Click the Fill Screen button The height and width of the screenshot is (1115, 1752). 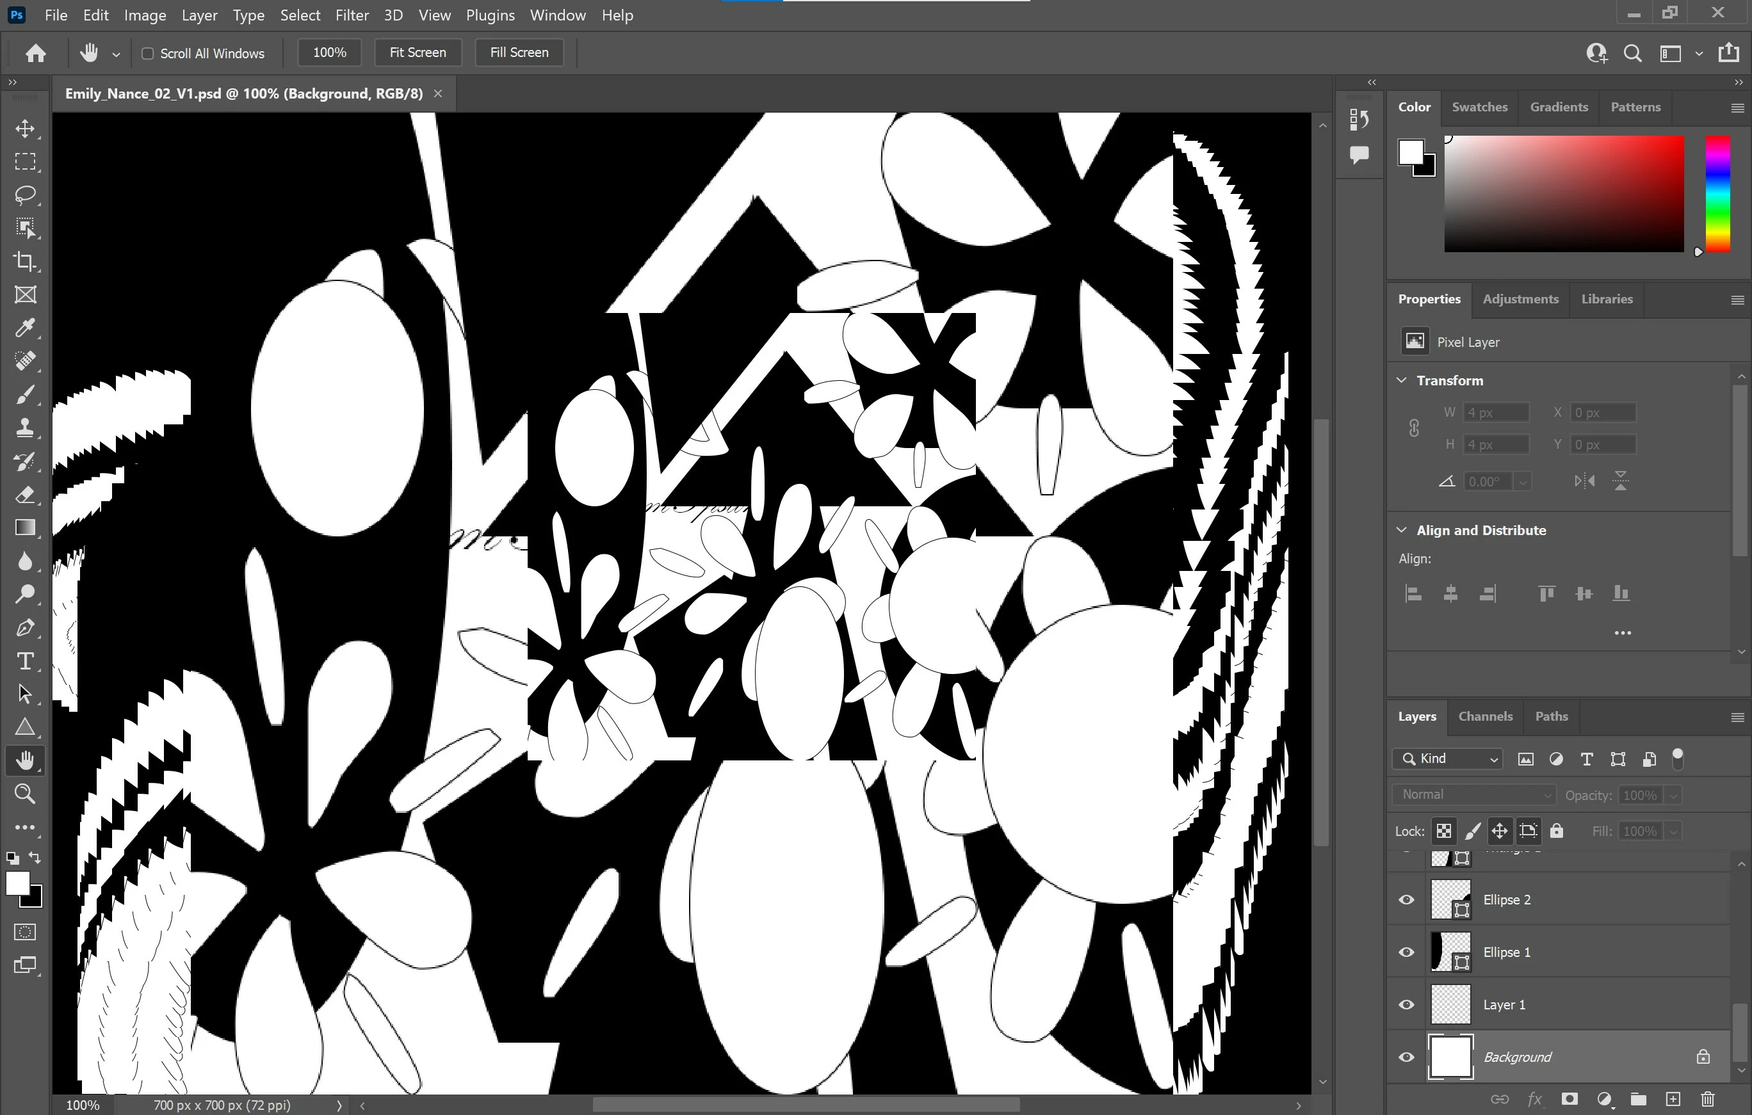(519, 52)
